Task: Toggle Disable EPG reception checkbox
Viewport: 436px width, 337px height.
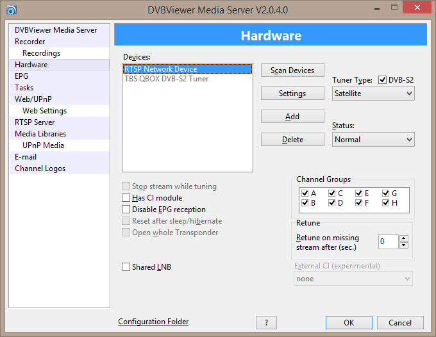Action: coord(126,210)
